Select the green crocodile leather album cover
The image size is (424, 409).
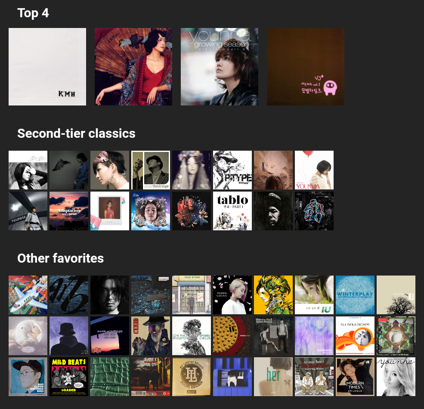(109, 377)
